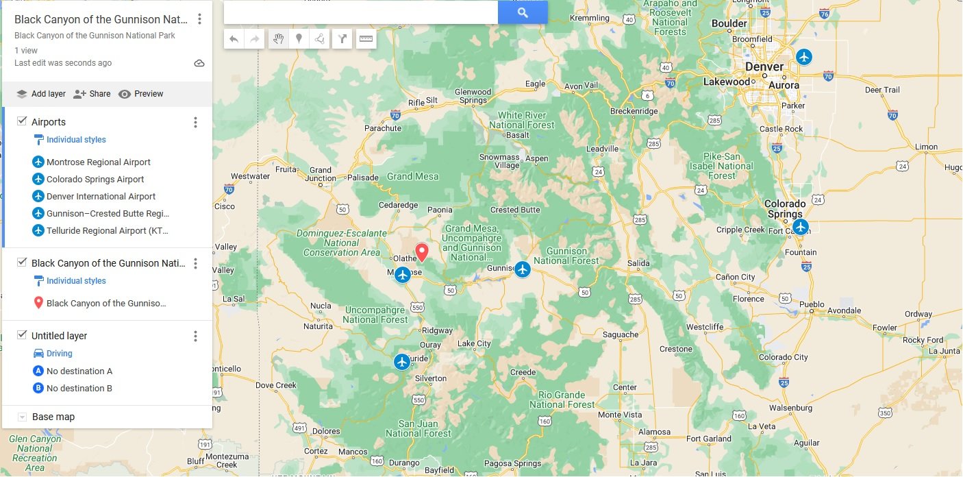Click car icon next to Driving
Image resolution: width=963 pixels, height=477 pixels.
(x=38, y=354)
